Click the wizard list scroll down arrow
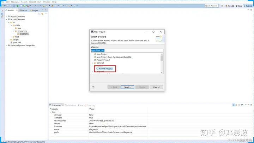254x143 pixels. (162, 72)
